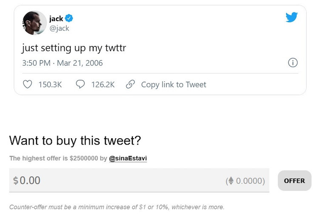
Task: Click the Twitter bird logo
Action: tap(291, 17)
